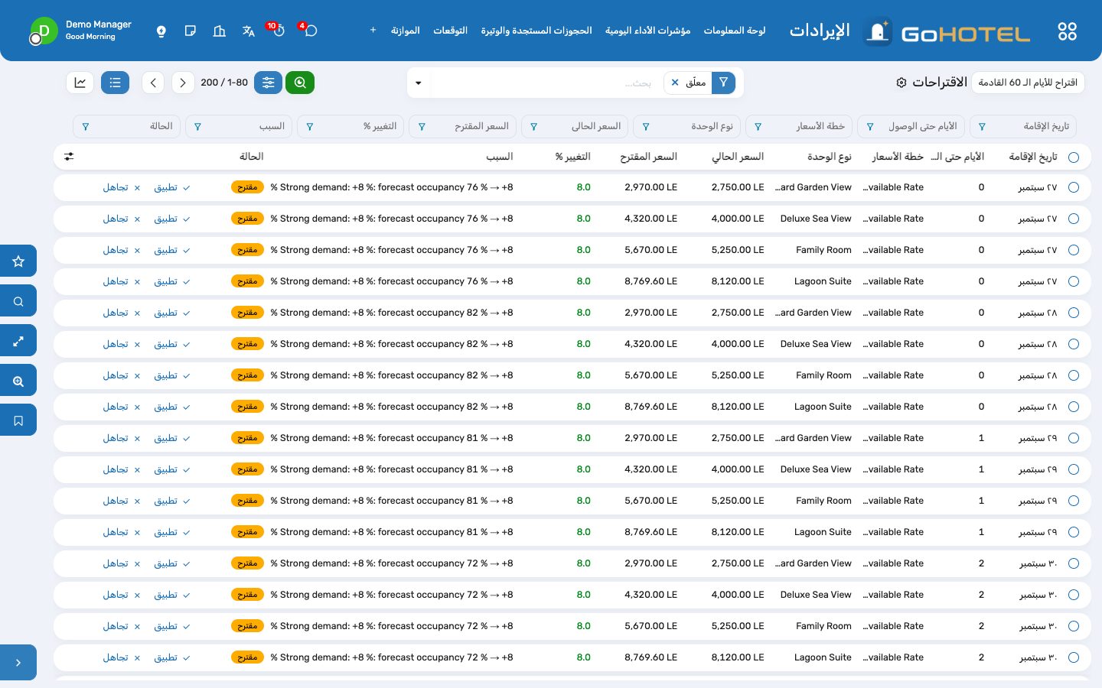The width and height of the screenshot is (1102, 688).
Task: Click the مقترح status badge in the Family Room row with 1 day on ٢٩ سبتمبر
Action: 247,501
